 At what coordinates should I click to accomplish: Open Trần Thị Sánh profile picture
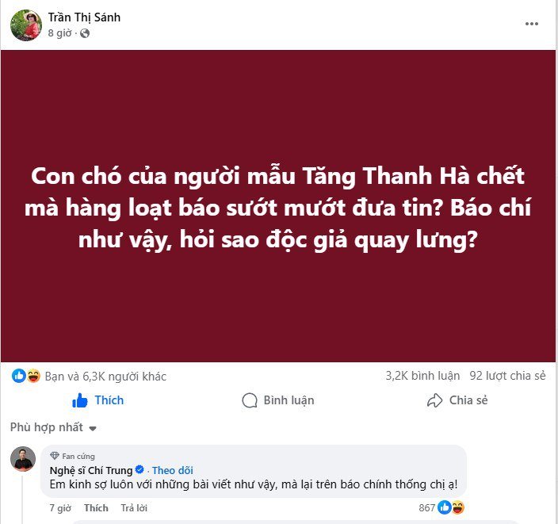pos(26,25)
